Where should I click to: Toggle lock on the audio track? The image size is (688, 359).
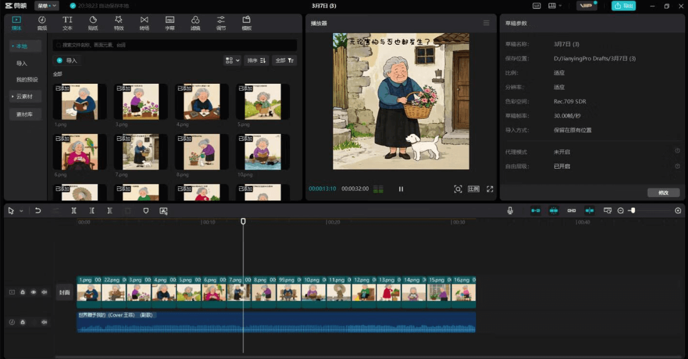pos(23,322)
